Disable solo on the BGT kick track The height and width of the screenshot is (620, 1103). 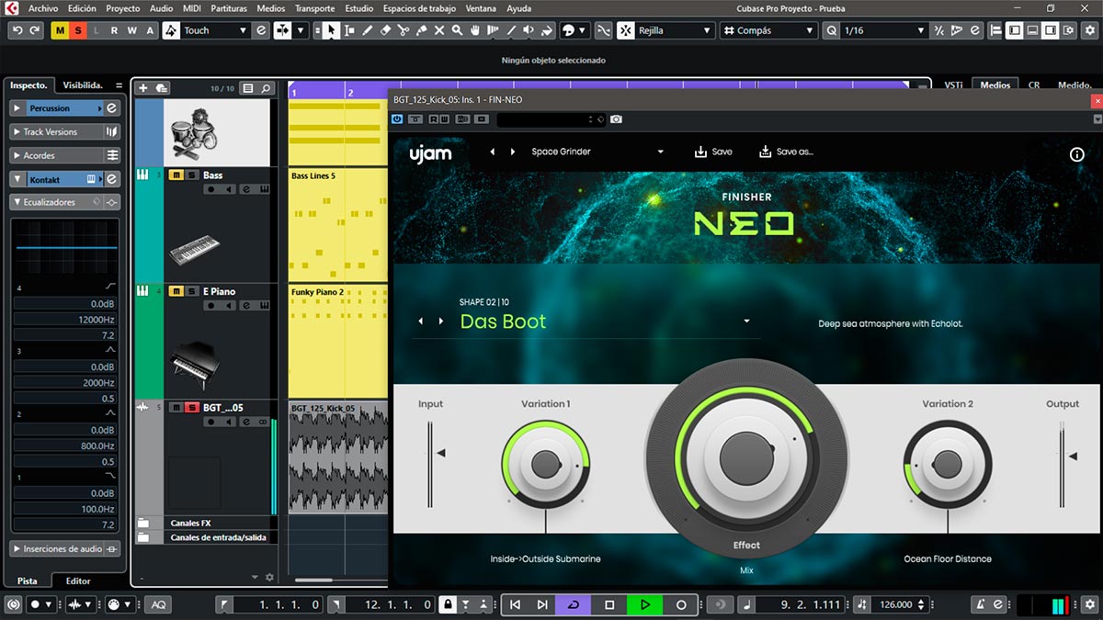(x=192, y=408)
